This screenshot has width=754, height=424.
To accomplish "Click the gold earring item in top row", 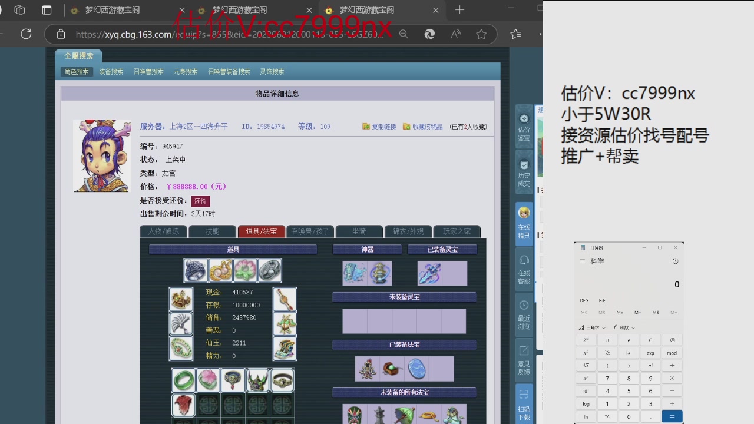I will (220, 270).
